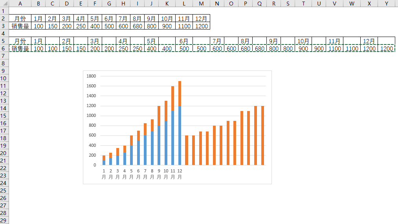Click the 12月 category label in chart
Image resolution: width=398 pixels, height=224 pixels.
(180, 174)
